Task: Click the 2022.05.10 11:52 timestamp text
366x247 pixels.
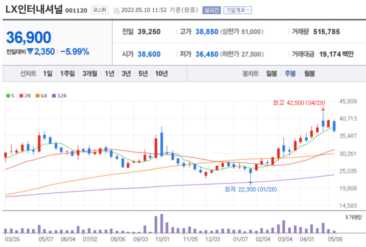Action: (144, 10)
